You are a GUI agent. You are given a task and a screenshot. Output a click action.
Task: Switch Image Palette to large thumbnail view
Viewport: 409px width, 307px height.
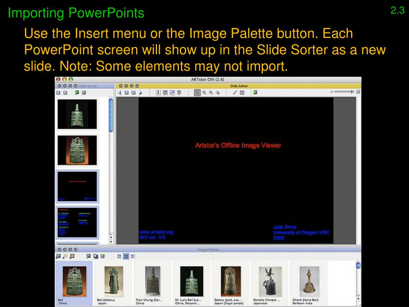(126, 256)
